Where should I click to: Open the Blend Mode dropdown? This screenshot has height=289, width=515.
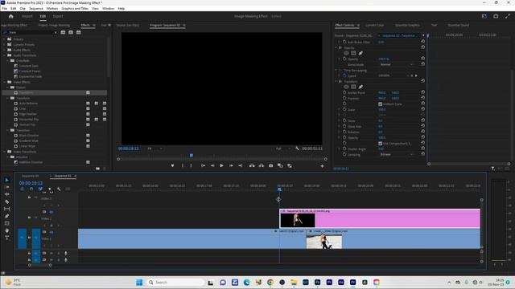[x=396, y=64]
